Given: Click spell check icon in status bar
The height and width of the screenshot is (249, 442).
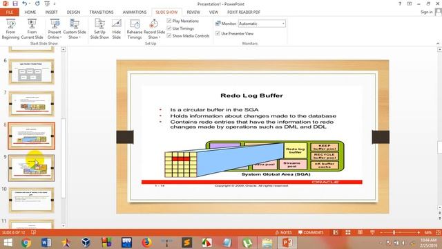Looking at the screenshot, I should pyautogui.click(x=33, y=232).
